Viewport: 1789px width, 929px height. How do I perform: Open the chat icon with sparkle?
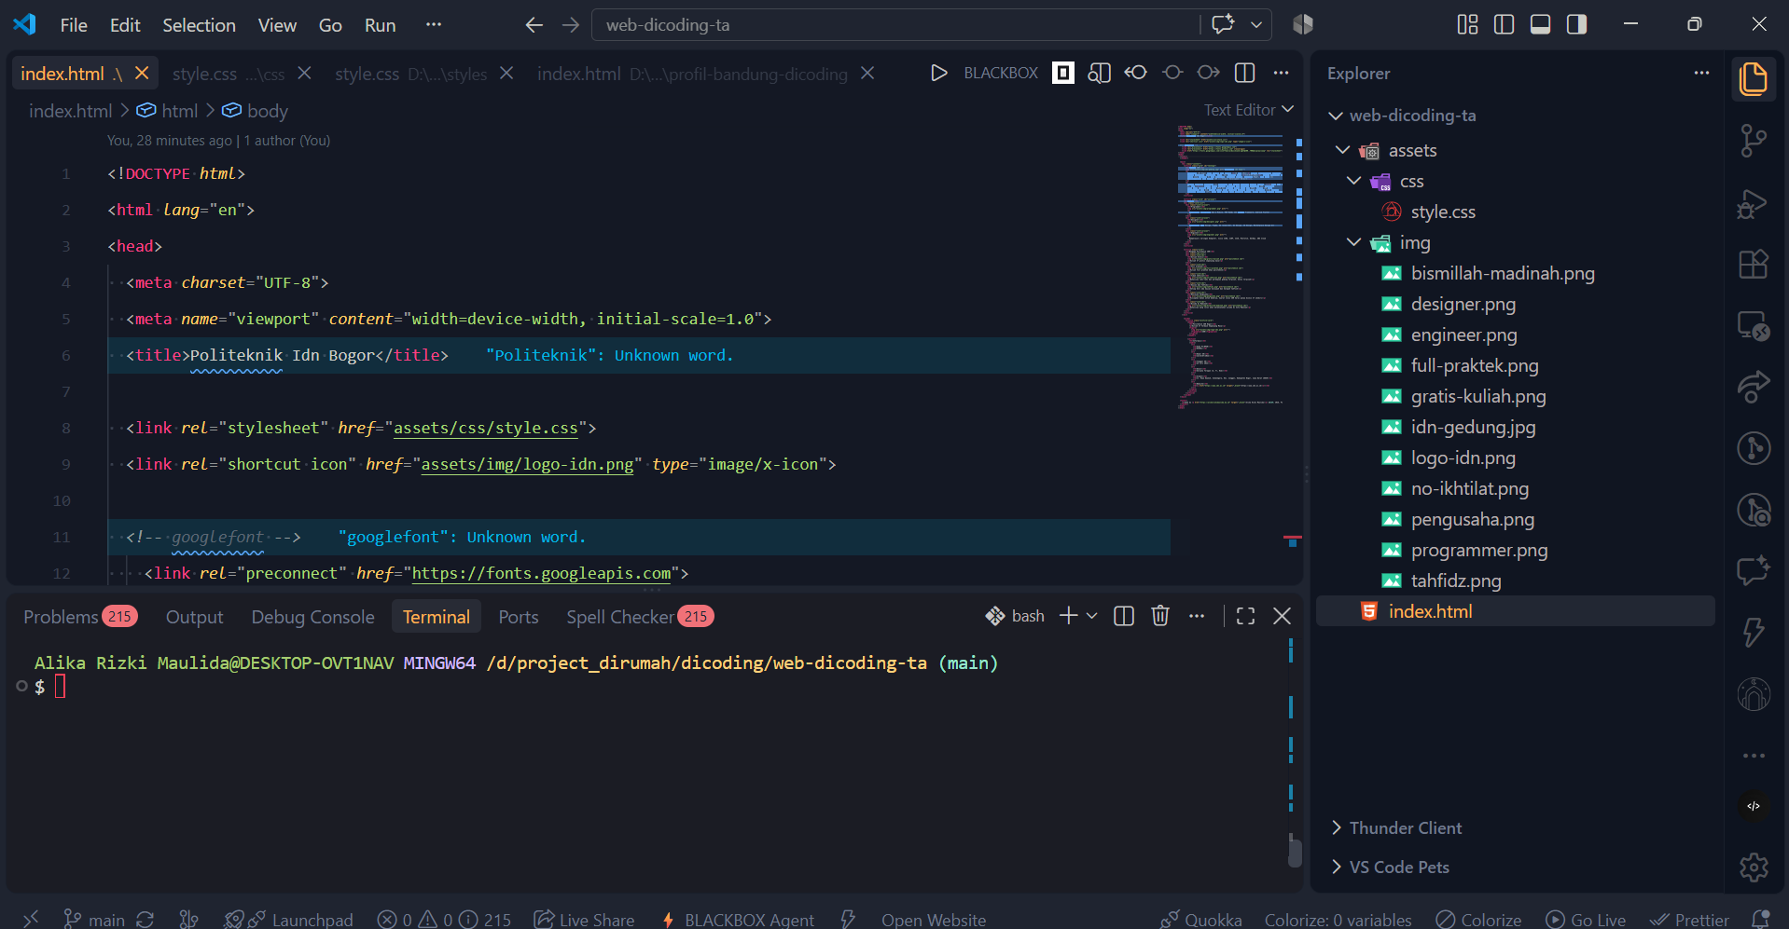[1754, 570]
